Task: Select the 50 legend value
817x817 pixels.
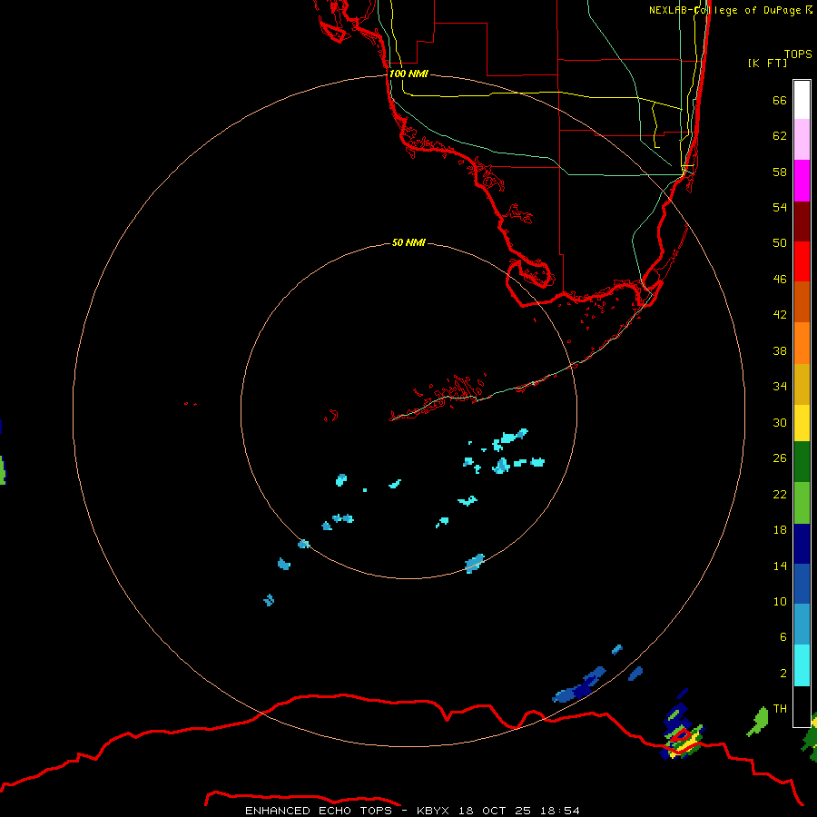Action: click(x=780, y=243)
